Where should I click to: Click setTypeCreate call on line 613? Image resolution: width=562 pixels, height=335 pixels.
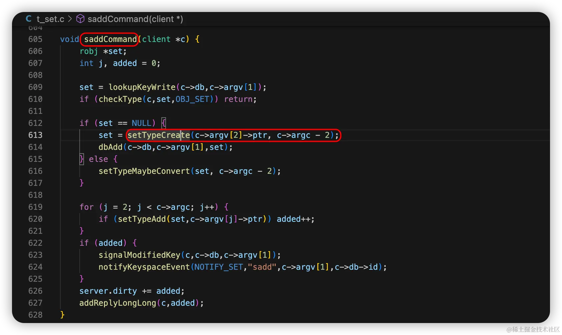pyautogui.click(x=159, y=135)
